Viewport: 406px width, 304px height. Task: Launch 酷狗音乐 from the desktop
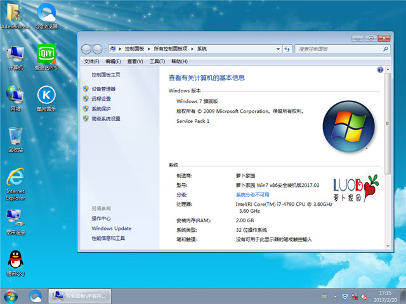click(x=46, y=99)
